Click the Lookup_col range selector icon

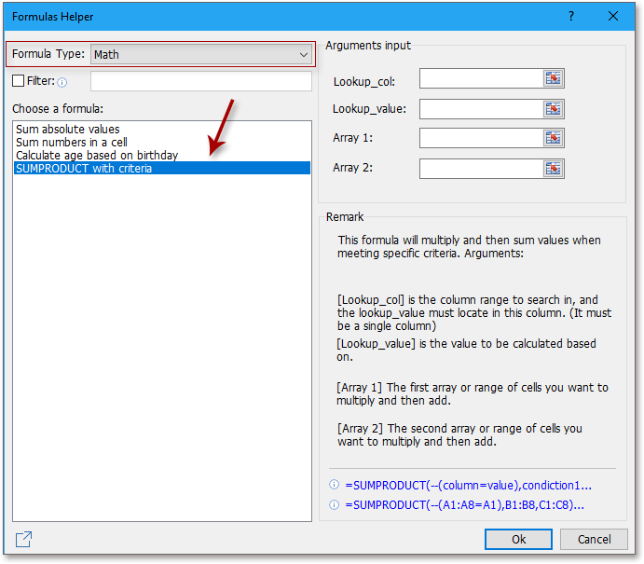[554, 79]
